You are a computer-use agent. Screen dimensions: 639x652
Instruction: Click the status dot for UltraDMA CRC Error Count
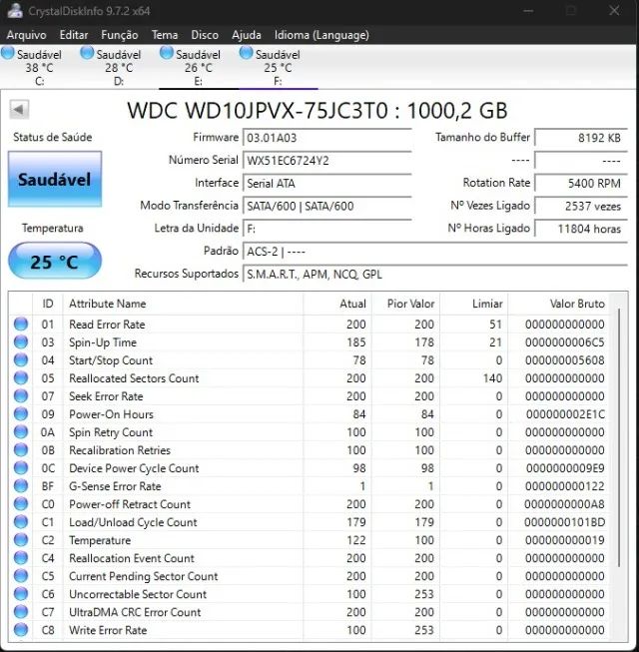[x=21, y=612]
